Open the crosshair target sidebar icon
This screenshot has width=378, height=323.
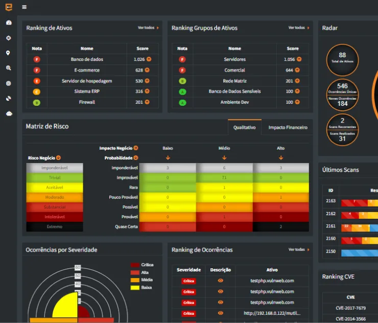[9, 38]
